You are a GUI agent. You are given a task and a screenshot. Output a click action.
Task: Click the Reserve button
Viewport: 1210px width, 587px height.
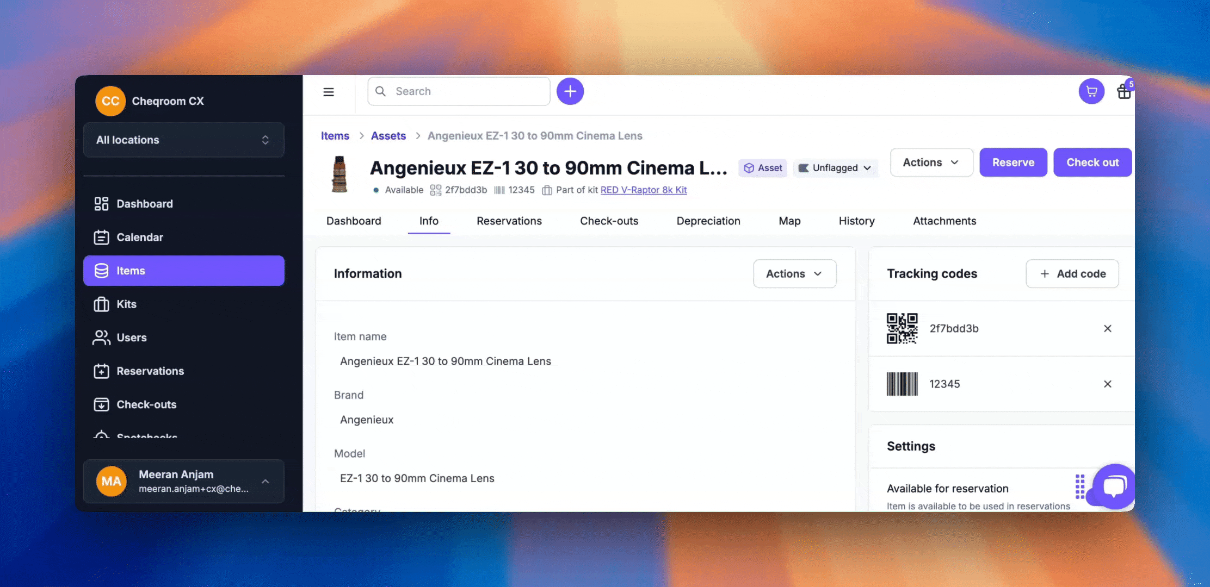pos(1013,163)
